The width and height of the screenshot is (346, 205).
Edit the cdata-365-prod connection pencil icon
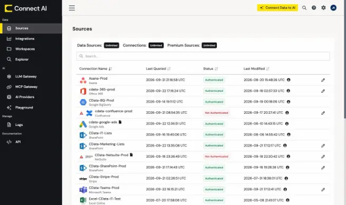(x=323, y=91)
